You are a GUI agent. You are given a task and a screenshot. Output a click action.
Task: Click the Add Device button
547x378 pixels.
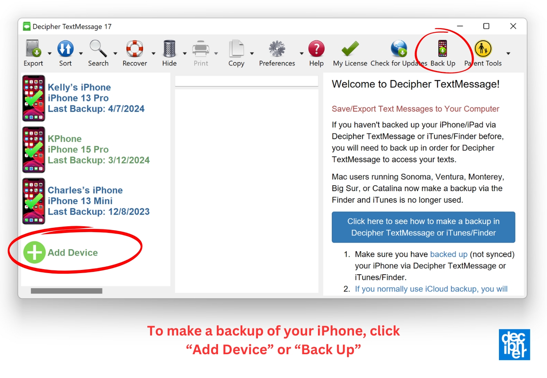coord(61,252)
